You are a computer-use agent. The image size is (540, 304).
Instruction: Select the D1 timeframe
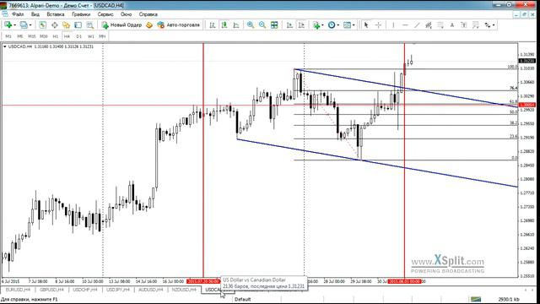pyautogui.click(x=78, y=36)
